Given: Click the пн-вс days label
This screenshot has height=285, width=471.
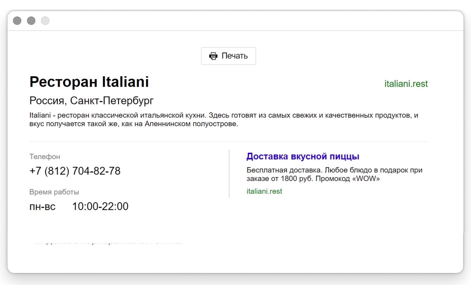Looking at the screenshot, I should click(x=42, y=207).
